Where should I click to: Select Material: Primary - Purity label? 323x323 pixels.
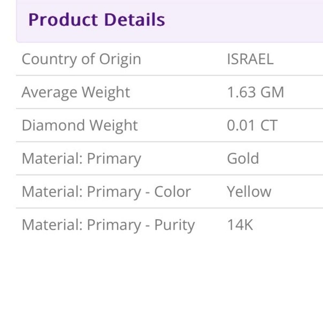pyautogui.click(x=108, y=225)
